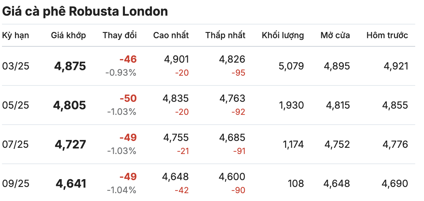This screenshot has width=424, height=201.
Task: Click the 4,641 matched price
Action: click(x=71, y=183)
